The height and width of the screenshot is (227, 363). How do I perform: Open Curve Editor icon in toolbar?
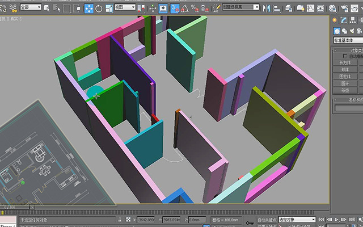coord(310,9)
